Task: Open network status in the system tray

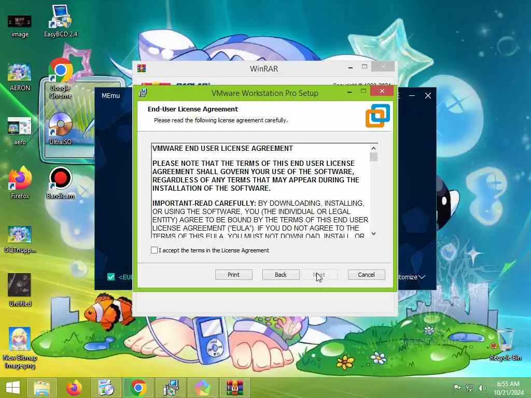Action: (x=470, y=388)
